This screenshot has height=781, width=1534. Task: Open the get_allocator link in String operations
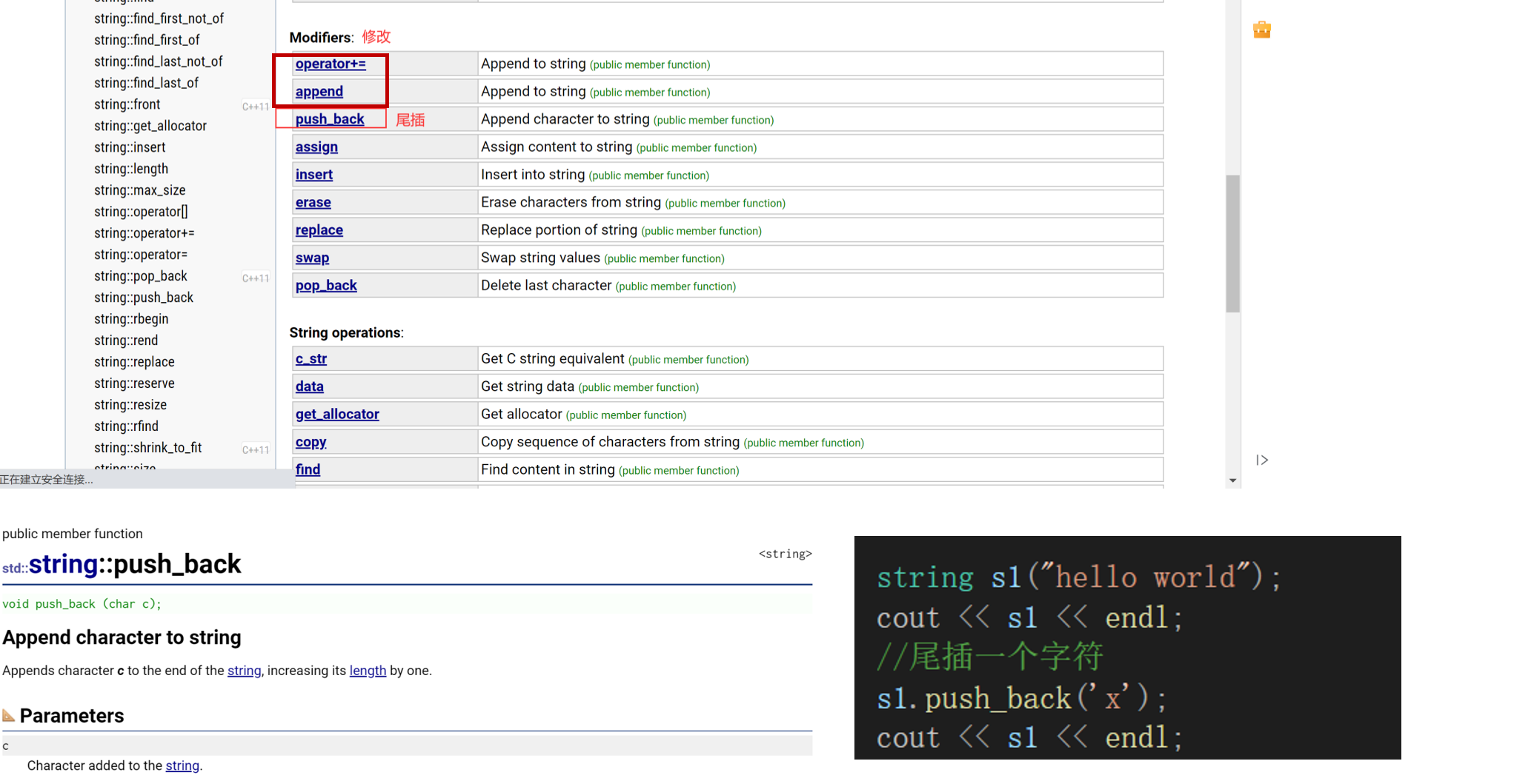(x=337, y=415)
